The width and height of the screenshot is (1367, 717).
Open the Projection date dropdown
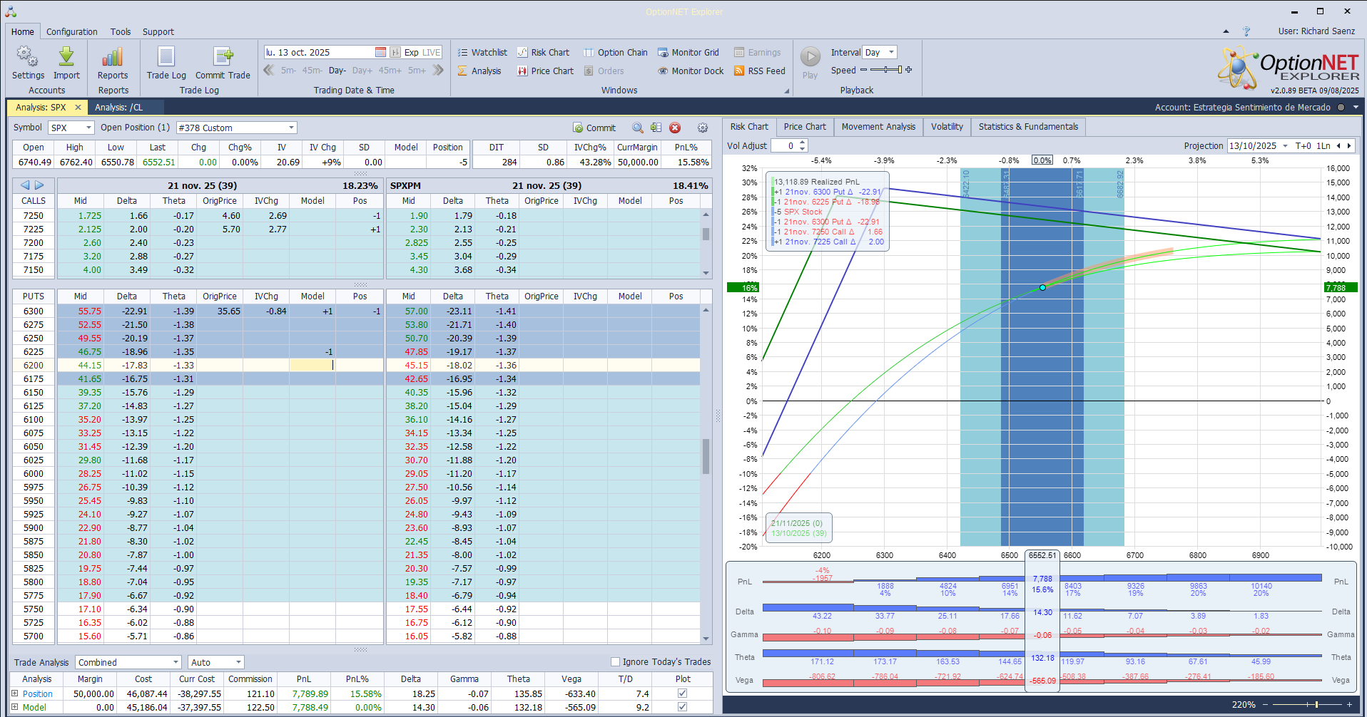1285,145
